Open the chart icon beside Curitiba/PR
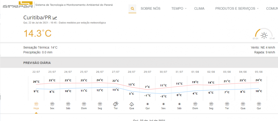 click(55, 18)
